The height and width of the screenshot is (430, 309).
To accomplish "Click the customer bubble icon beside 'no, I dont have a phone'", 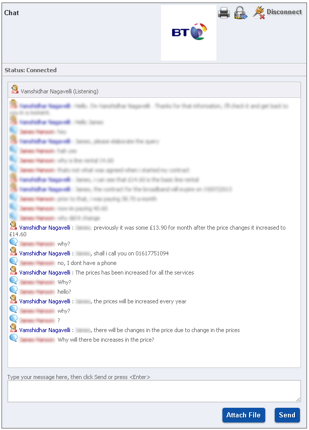I will (14, 261).
